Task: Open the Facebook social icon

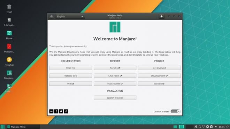Action: pos(56,111)
